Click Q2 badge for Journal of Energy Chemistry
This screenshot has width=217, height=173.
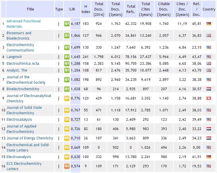pyautogui.click(x=67, y=138)
